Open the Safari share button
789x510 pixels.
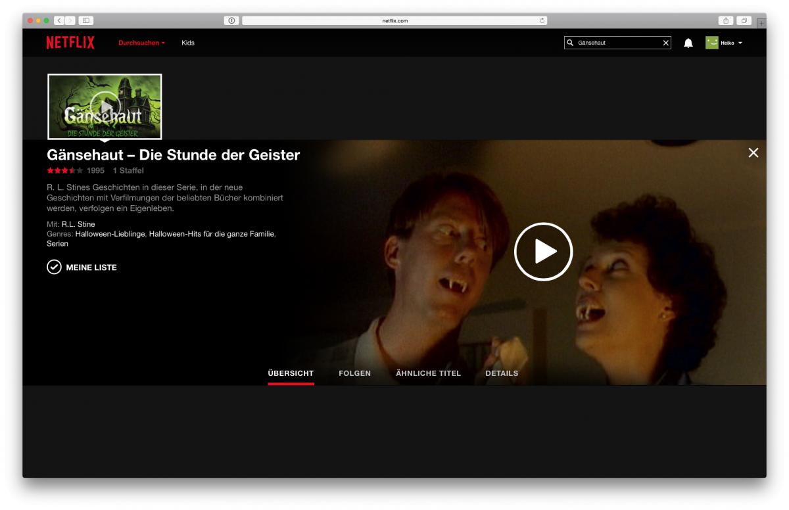pos(727,20)
